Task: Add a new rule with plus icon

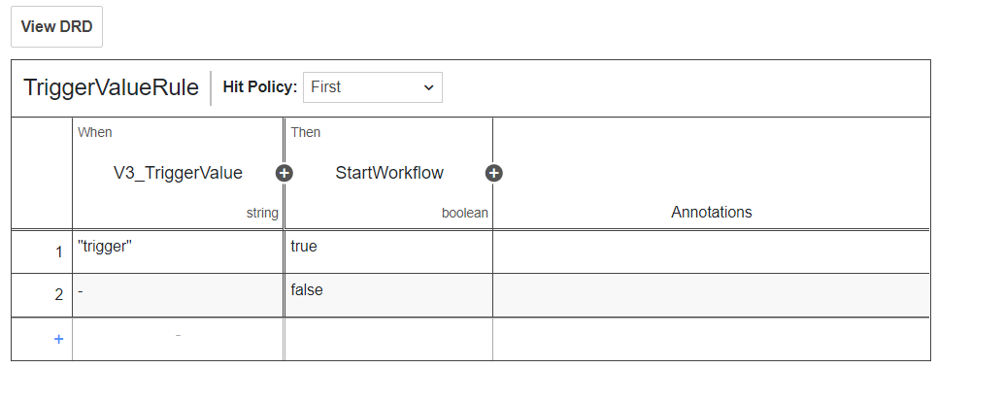Action: (x=58, y=339)
